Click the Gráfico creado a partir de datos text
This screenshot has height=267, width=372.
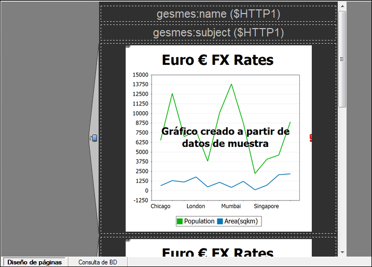point(225,137)
